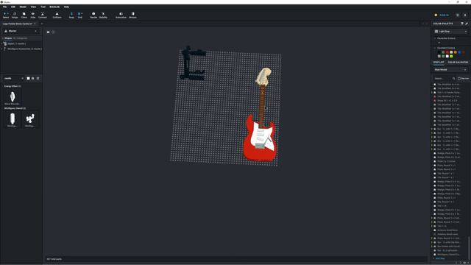
Task: Select the Energy Effect part thumbnail
Action: [13, 97]
